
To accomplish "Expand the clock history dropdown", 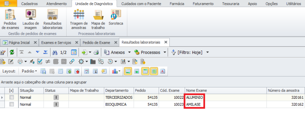I will (116, 62).
